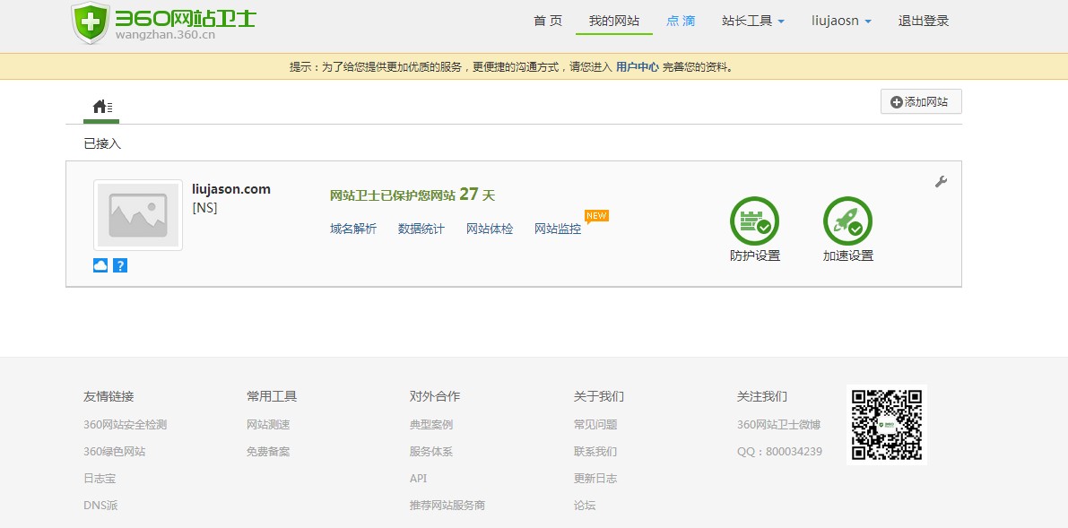Click the 常用工具 footer heading
The image size is (1068, 528).
(x=272, y=396)
